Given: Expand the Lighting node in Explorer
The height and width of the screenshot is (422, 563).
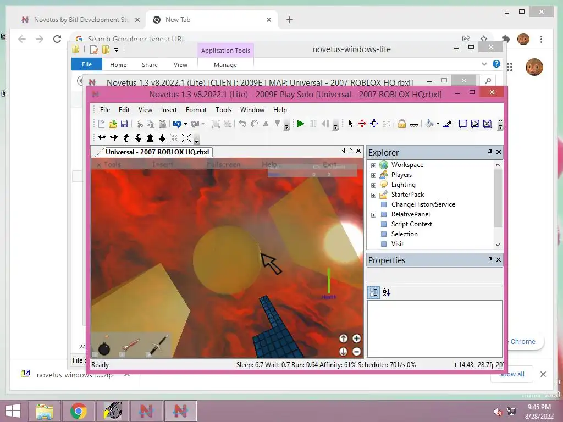Looking at the screenshot, I should tap(373, 185).
